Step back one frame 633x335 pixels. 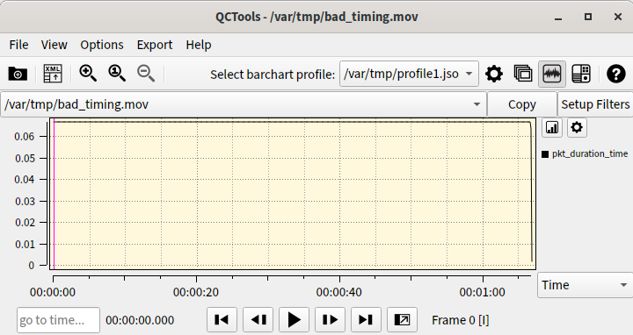(258, 320)
